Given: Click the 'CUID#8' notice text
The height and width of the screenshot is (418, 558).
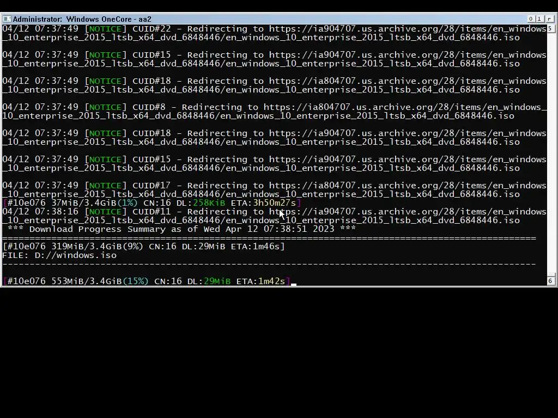Looking at the screenshot, I should 149,107.
